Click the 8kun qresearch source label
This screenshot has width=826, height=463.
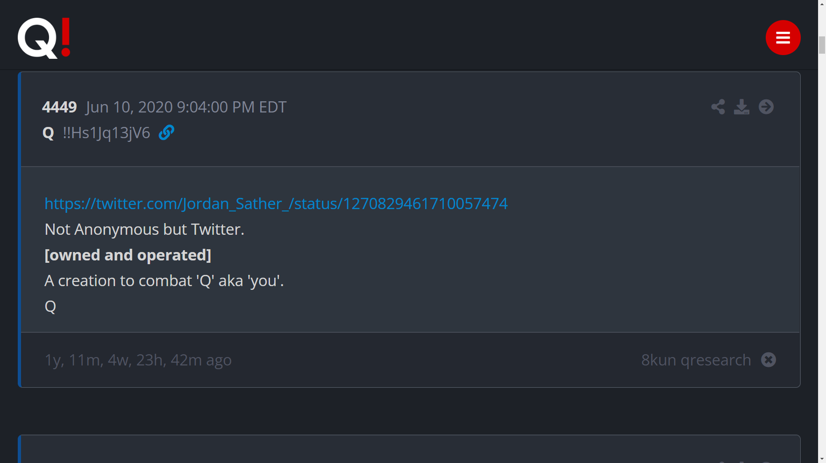point(696,360)
